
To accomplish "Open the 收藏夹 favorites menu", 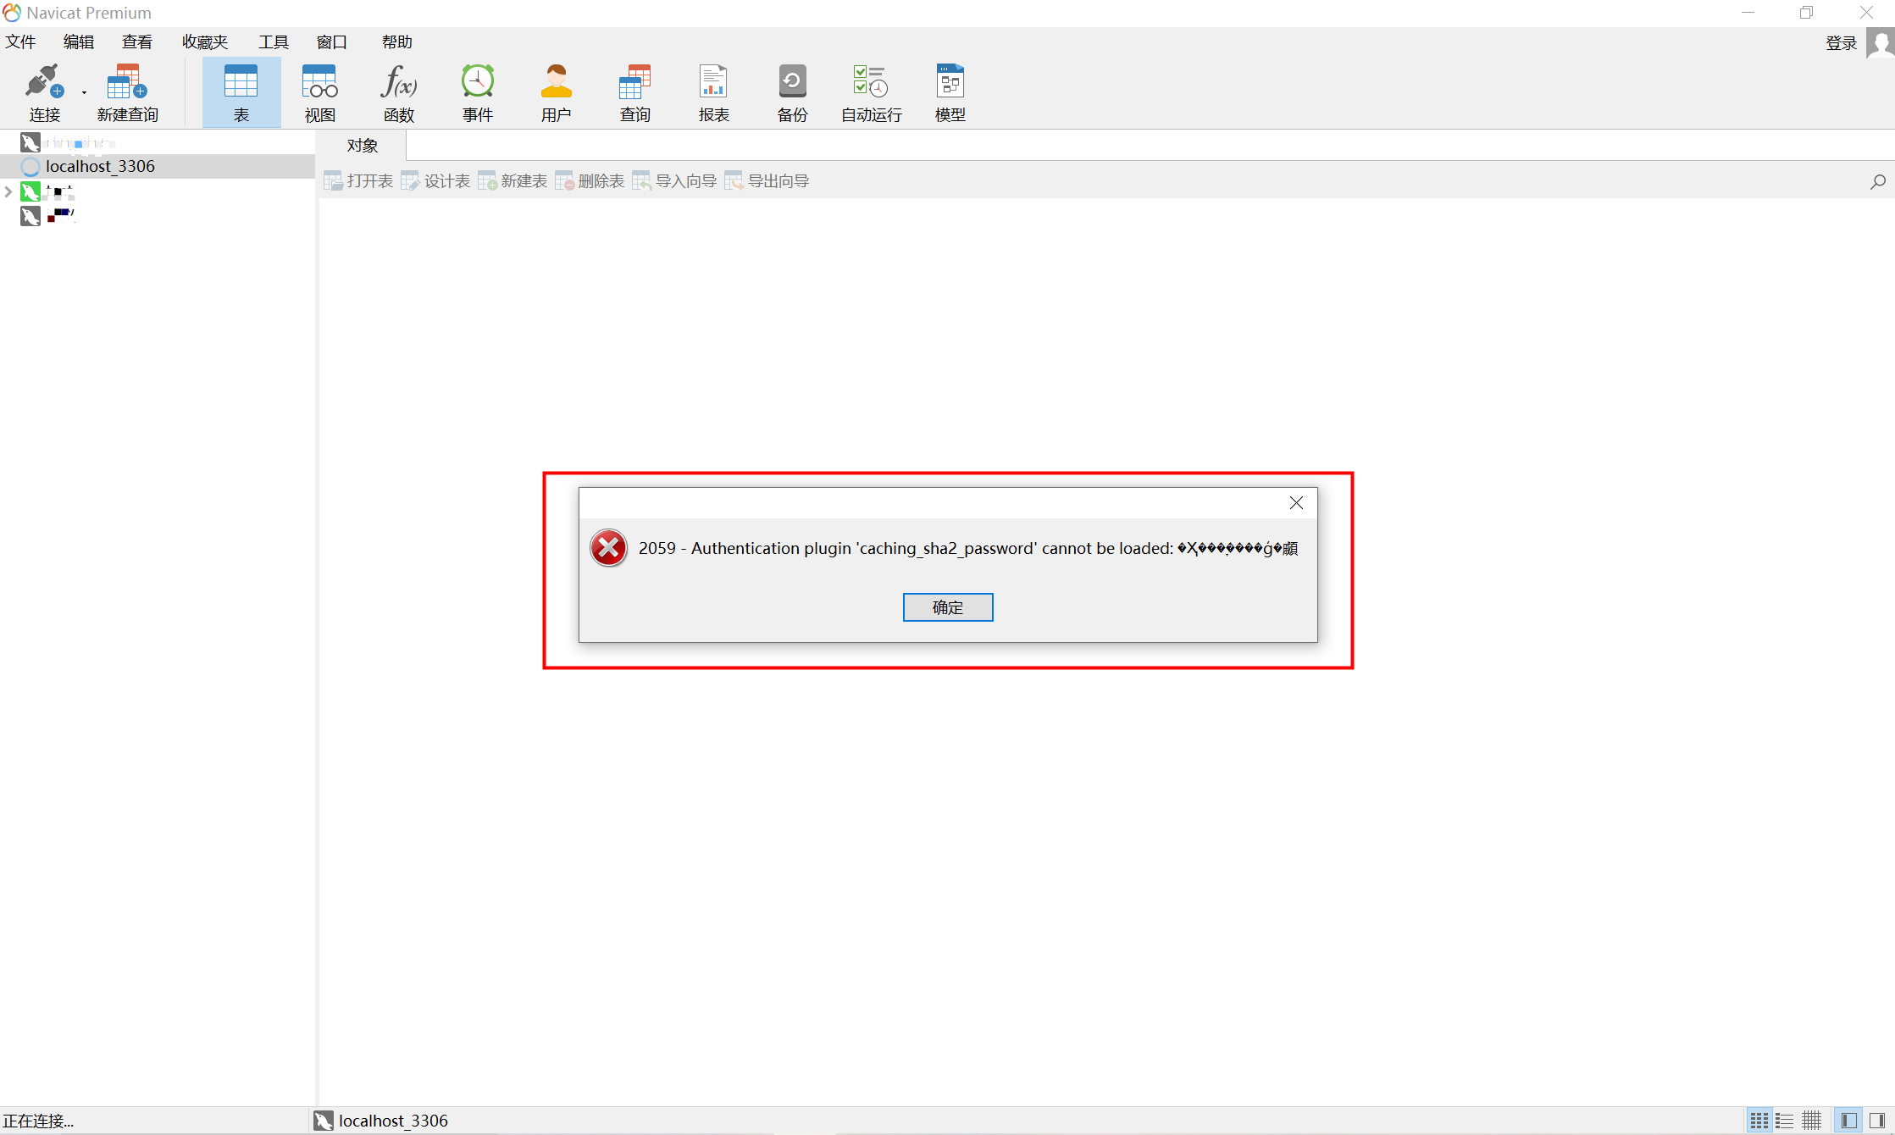I will [x=205, y=42].
